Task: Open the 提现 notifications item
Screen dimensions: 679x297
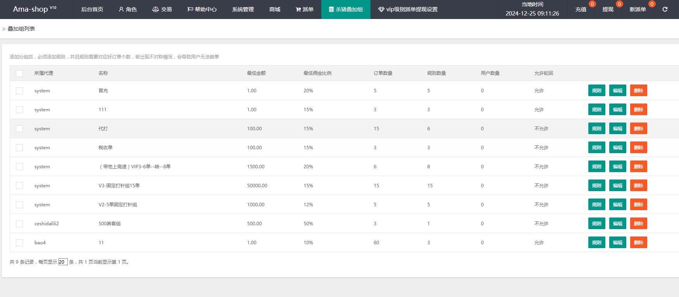Action: coord(608,9)
